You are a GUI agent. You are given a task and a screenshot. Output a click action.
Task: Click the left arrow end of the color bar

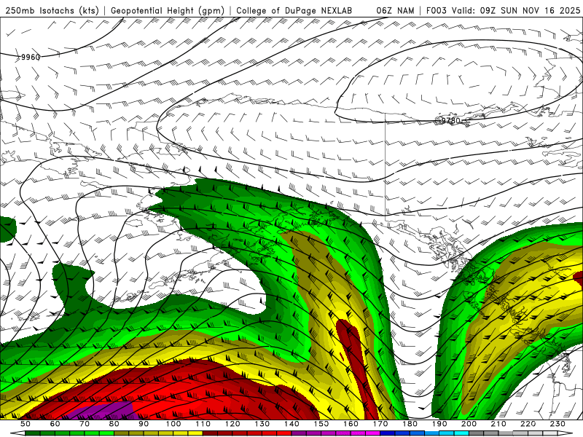point(17,433)
